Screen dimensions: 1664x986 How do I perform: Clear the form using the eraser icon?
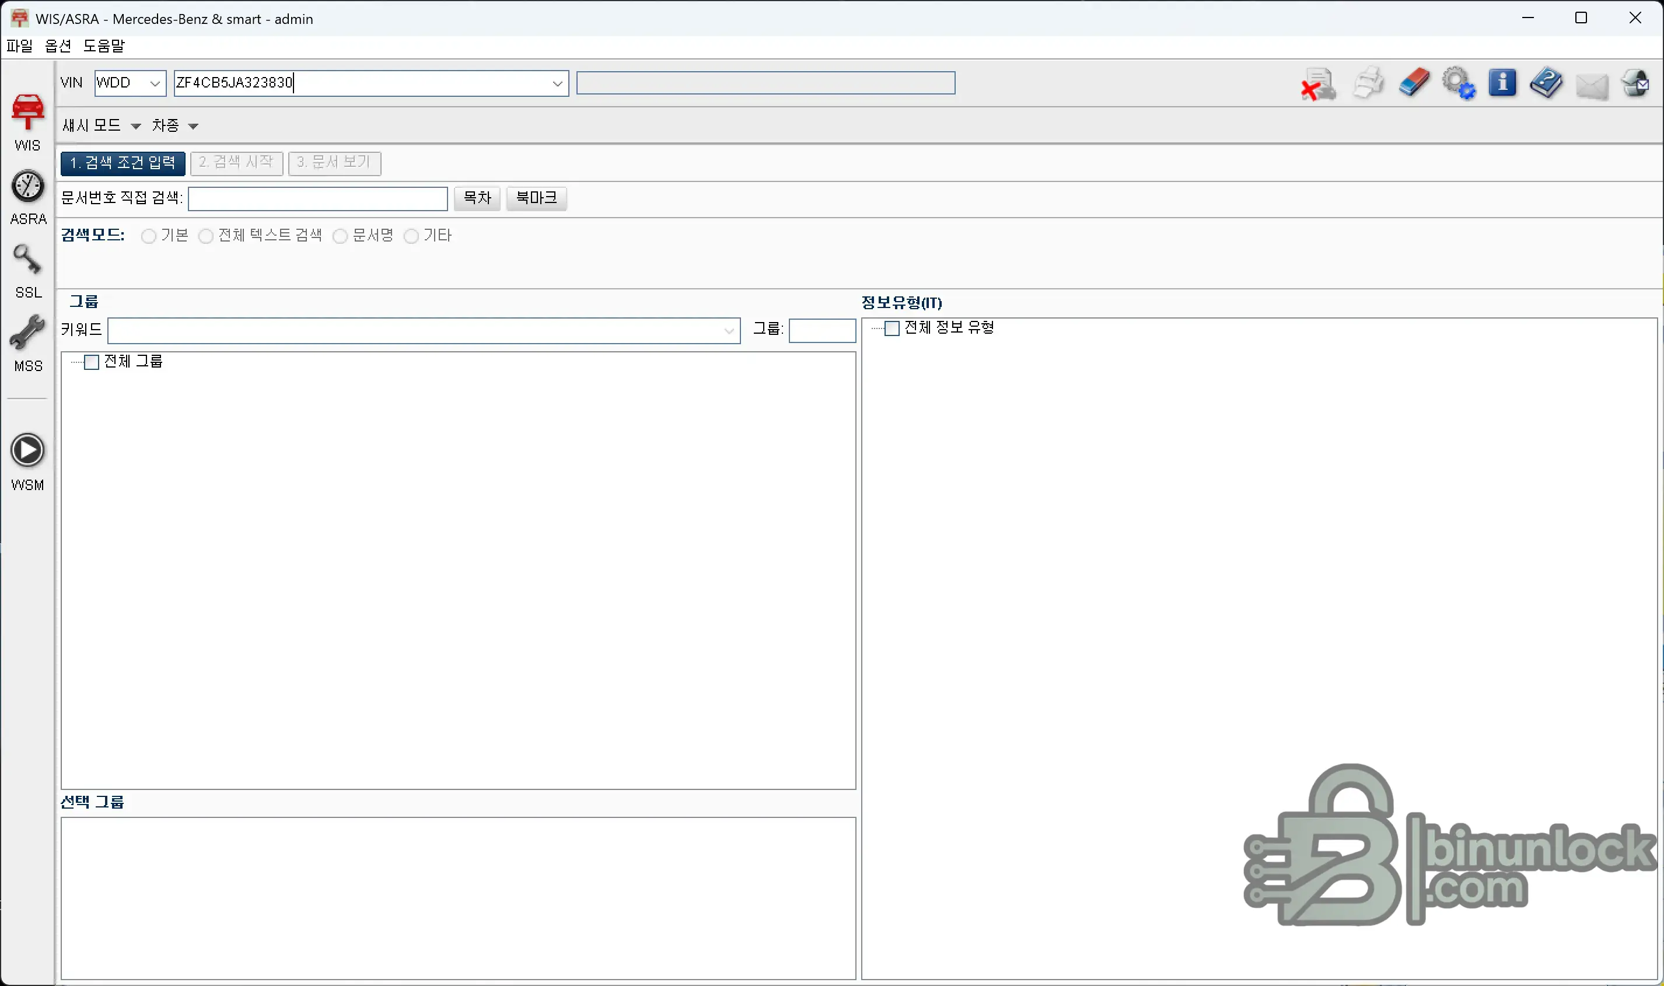point(1414,82)
